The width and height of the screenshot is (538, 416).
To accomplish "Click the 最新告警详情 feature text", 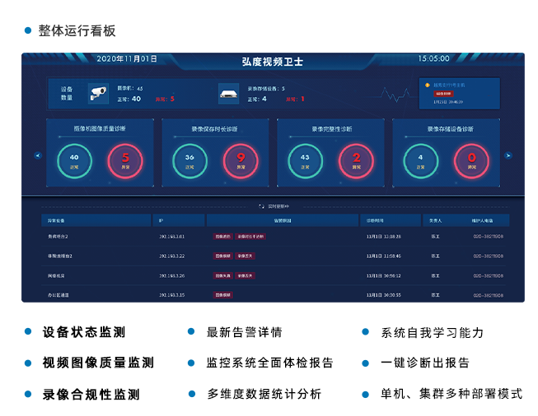I will tap(245, 332).
